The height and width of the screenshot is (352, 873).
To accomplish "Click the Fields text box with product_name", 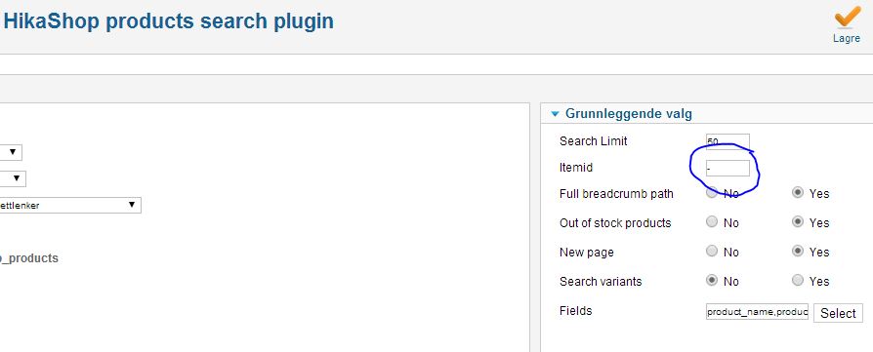I will point(757,312).
